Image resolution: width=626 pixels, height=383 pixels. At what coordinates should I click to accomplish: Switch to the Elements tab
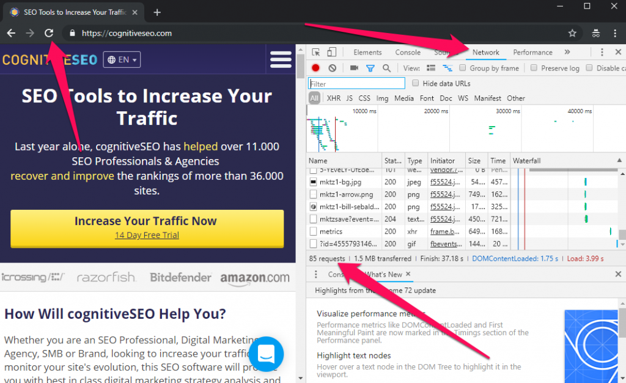pos(367,53)
